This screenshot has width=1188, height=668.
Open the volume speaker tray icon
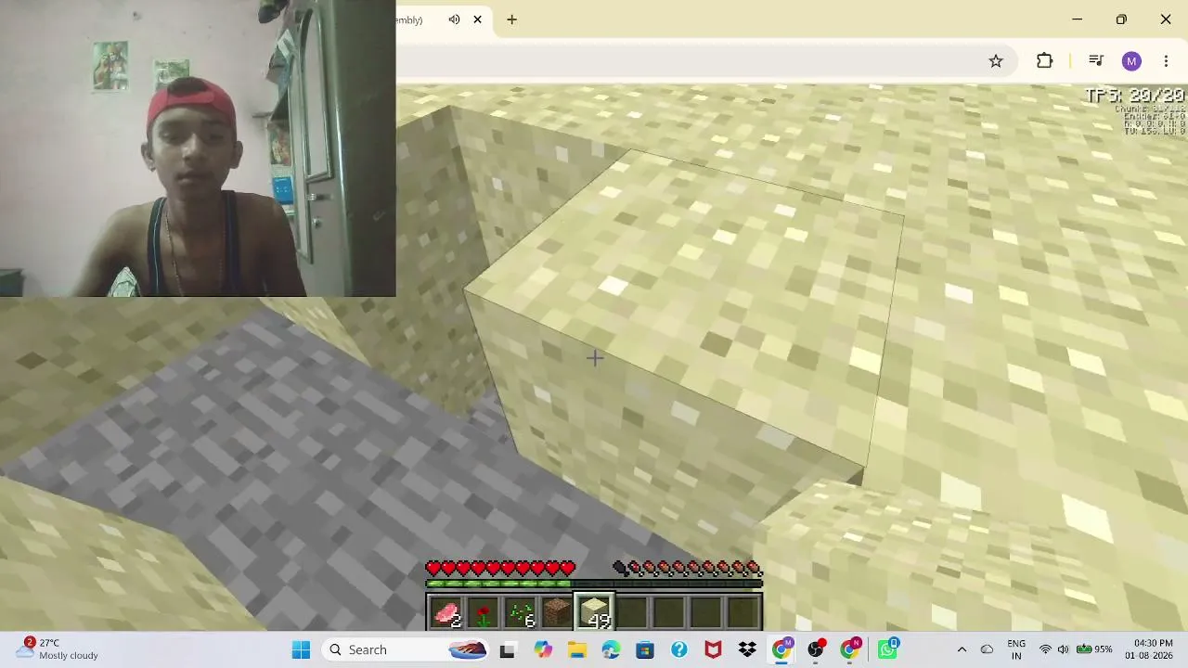click(x=1064, y=649)
